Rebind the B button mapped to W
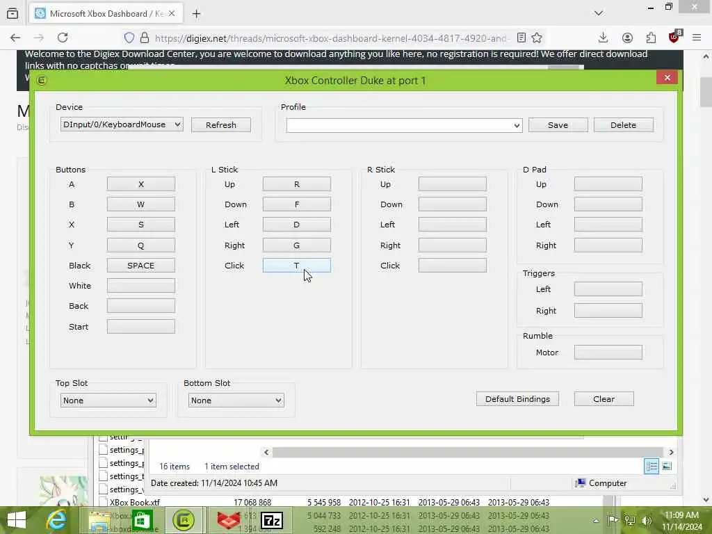 click(x=140, y=204)
